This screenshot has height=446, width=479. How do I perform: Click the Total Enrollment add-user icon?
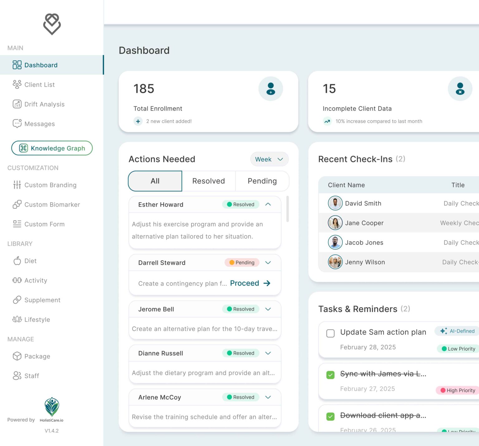pos(270,89)
